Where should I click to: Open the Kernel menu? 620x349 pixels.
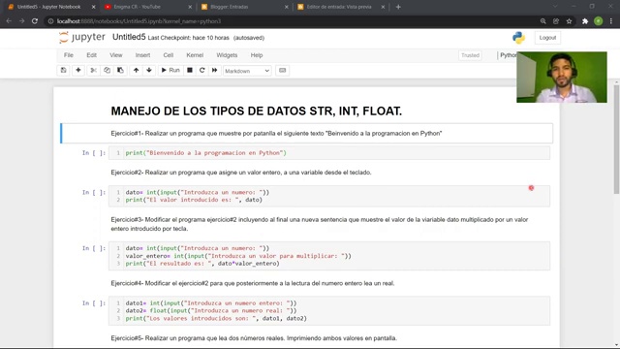coord(195,55)
